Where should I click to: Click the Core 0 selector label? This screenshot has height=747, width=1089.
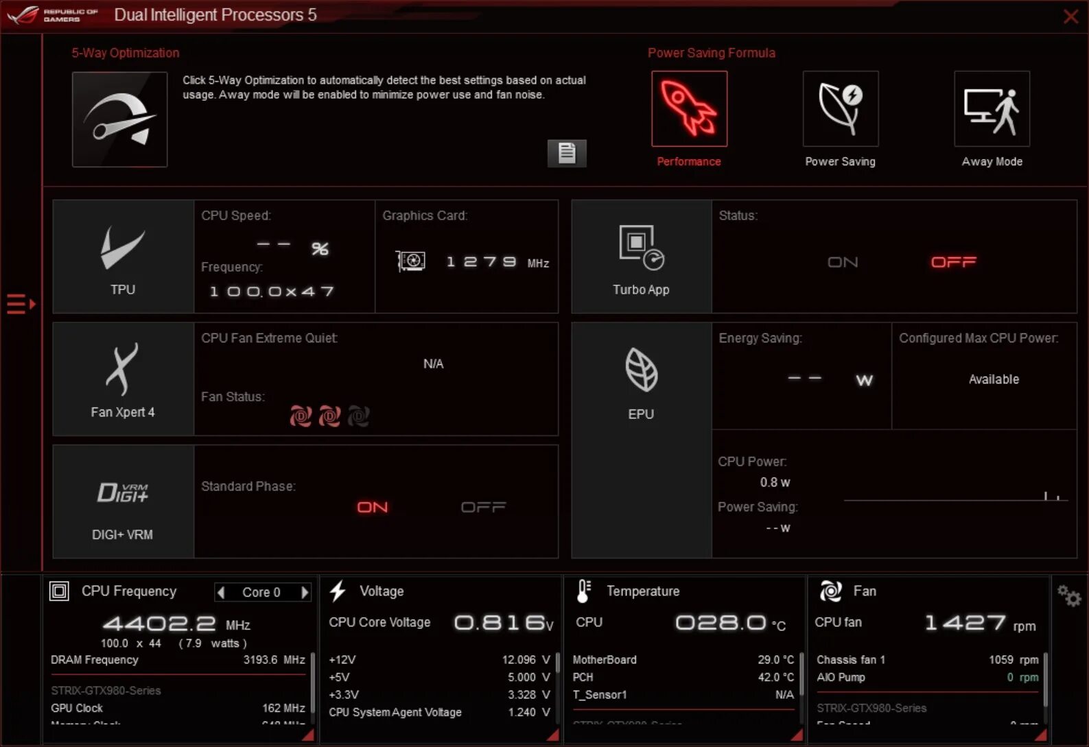261,592
